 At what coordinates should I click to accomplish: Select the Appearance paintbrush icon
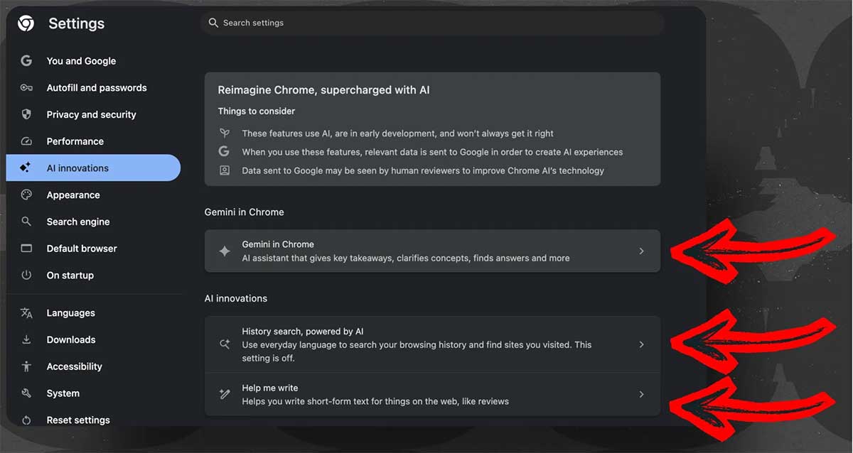tap(26, 195)
